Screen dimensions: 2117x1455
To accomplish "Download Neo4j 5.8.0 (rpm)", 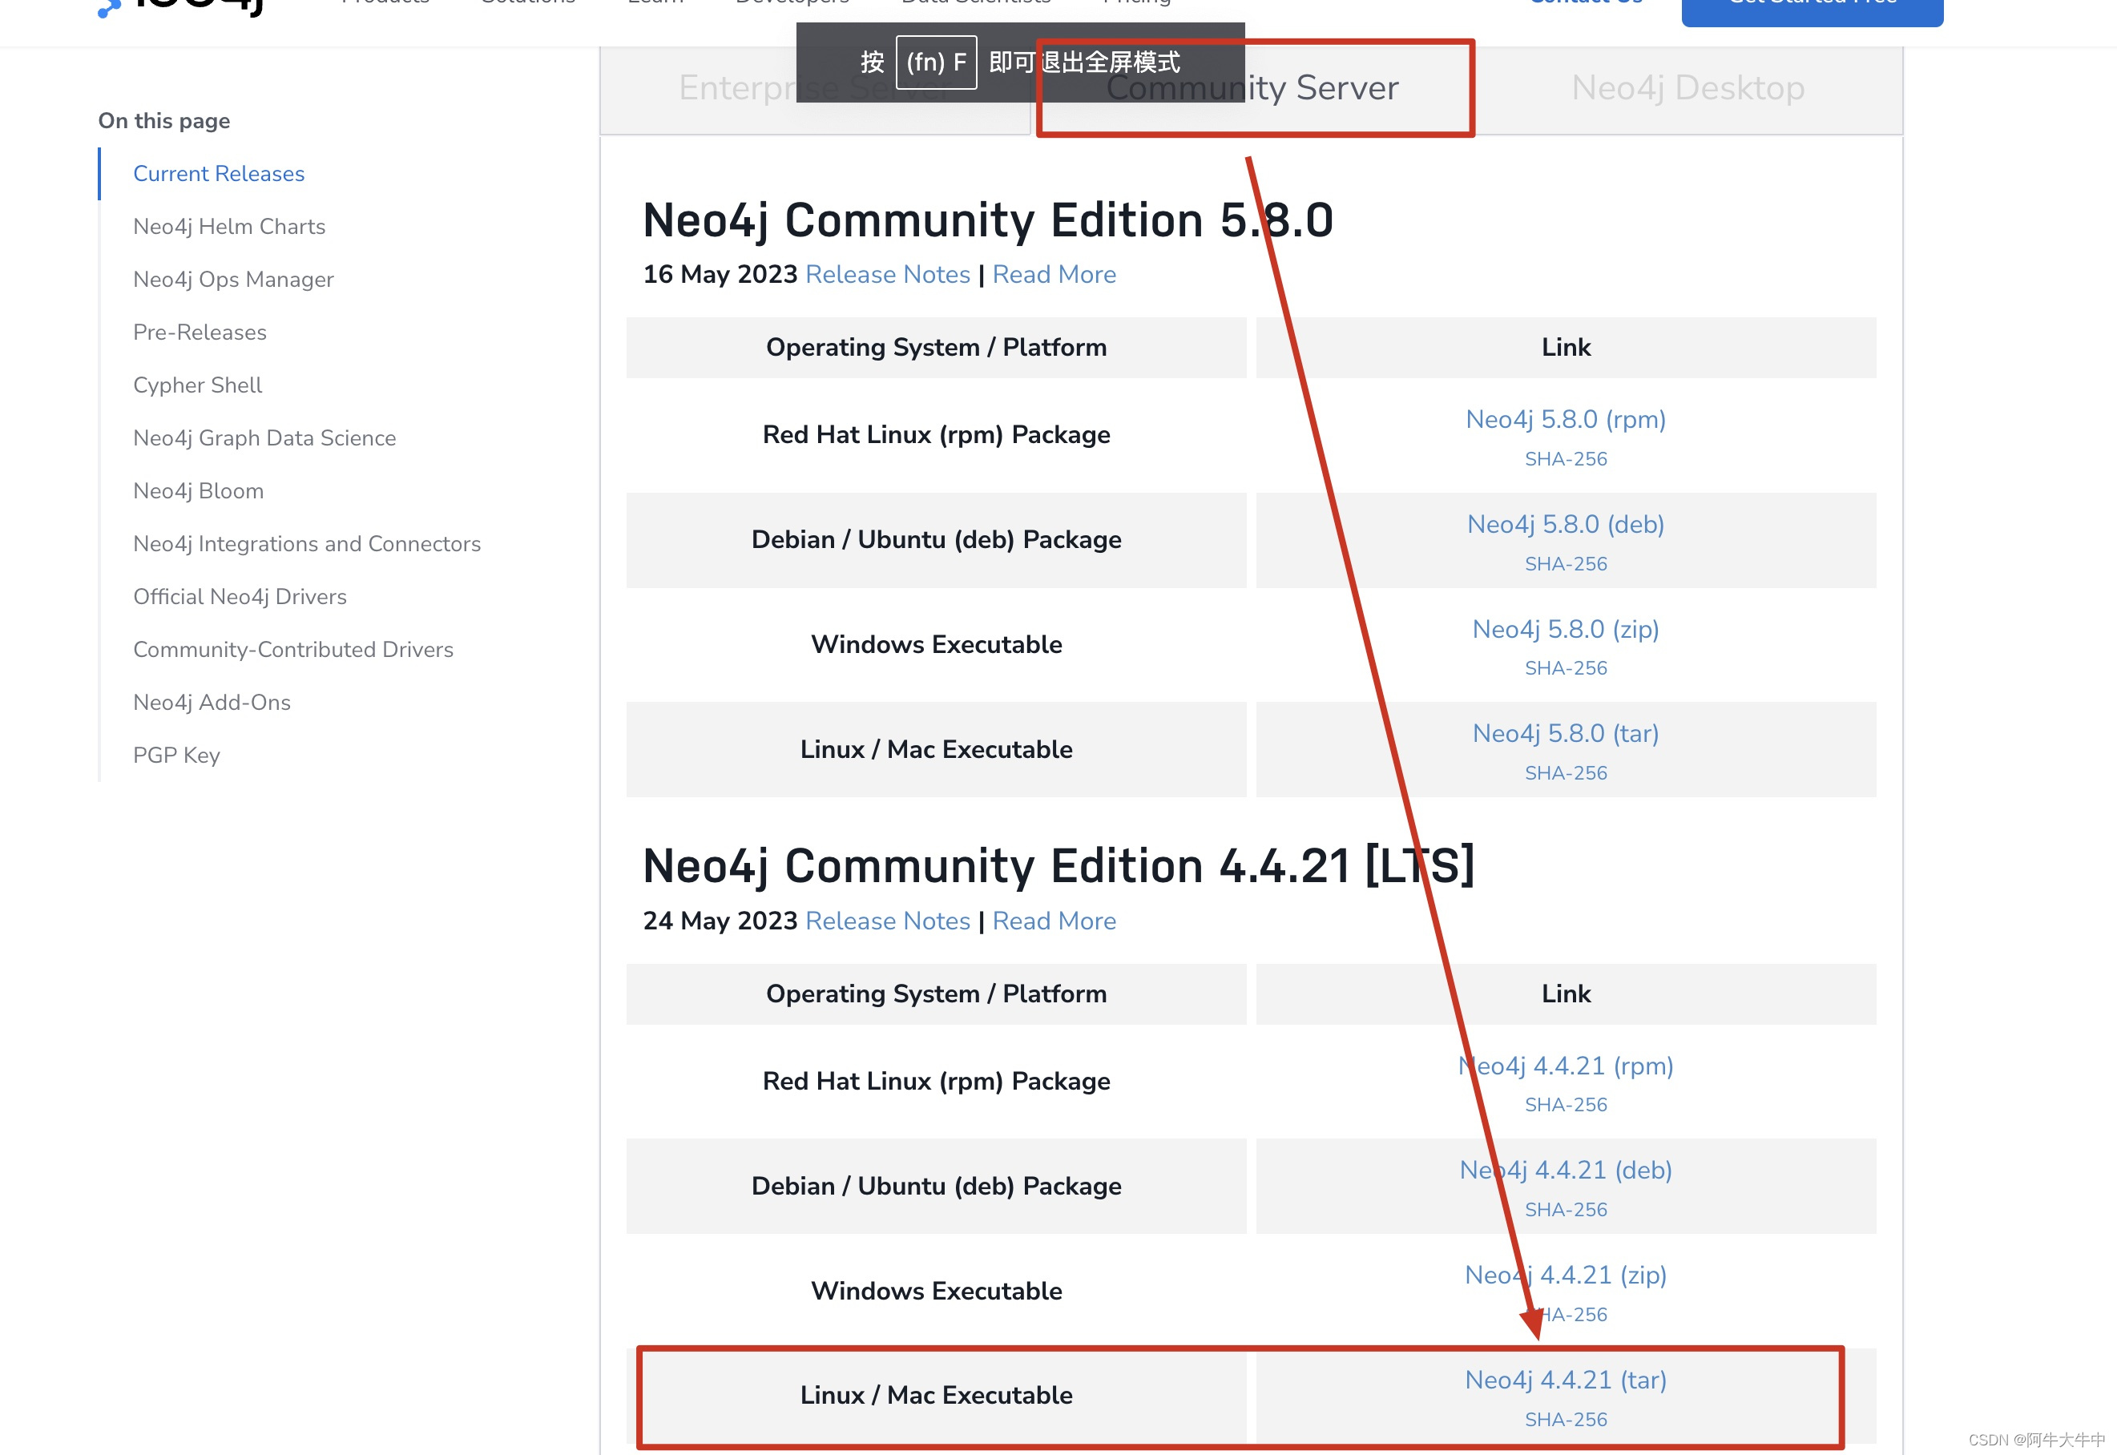I will [1566, 419].
